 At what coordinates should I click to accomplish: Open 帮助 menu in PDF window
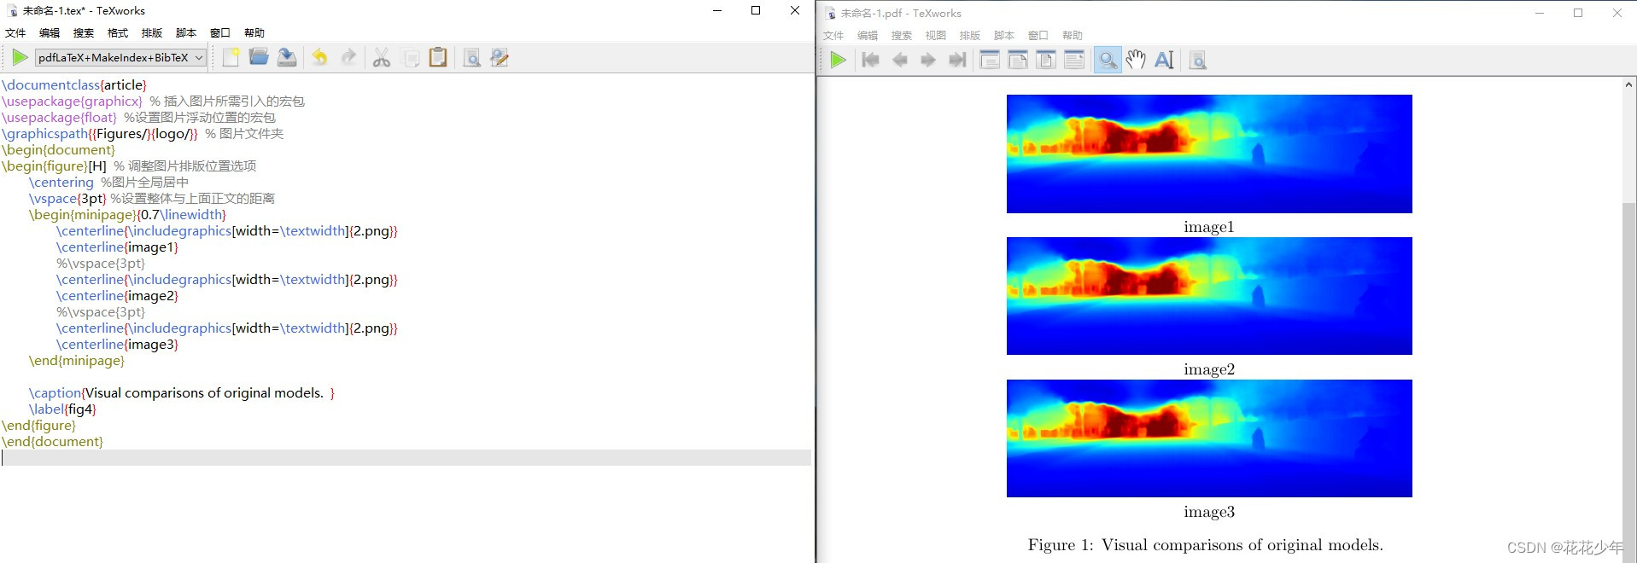[1073, 35]
